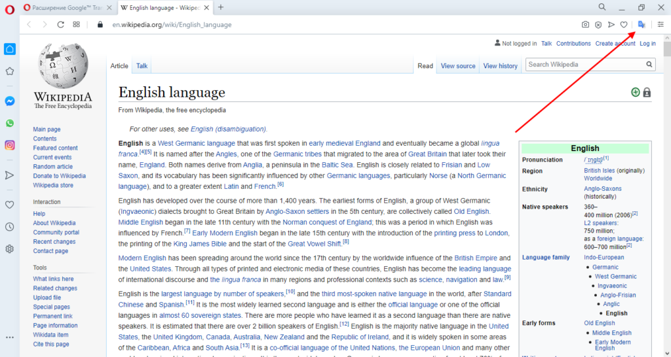Image resolution: width=671 pixels, height=357 pixels.
Task: Open the Easy Setup panel
Action: pos(660,25)
